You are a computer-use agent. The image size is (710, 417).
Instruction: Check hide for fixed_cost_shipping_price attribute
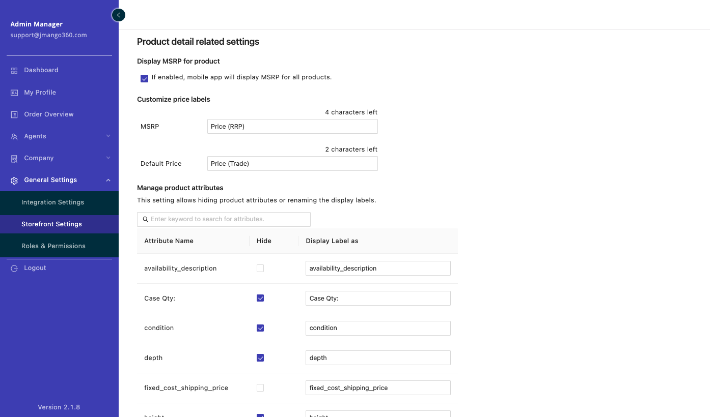[260, 388]
